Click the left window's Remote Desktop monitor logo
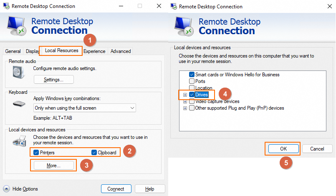The height and width of the screenshot is (196, 336). point(17,26)
